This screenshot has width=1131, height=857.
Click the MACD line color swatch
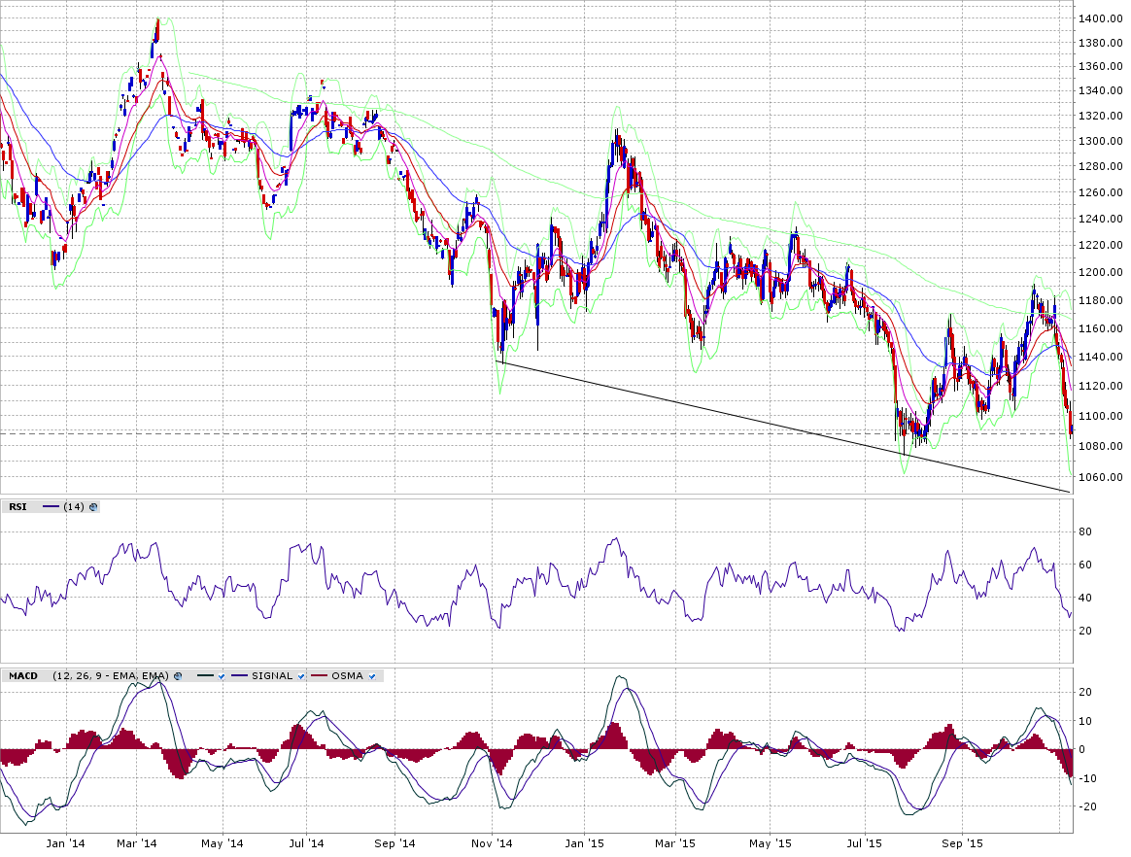tap(206, 676)
